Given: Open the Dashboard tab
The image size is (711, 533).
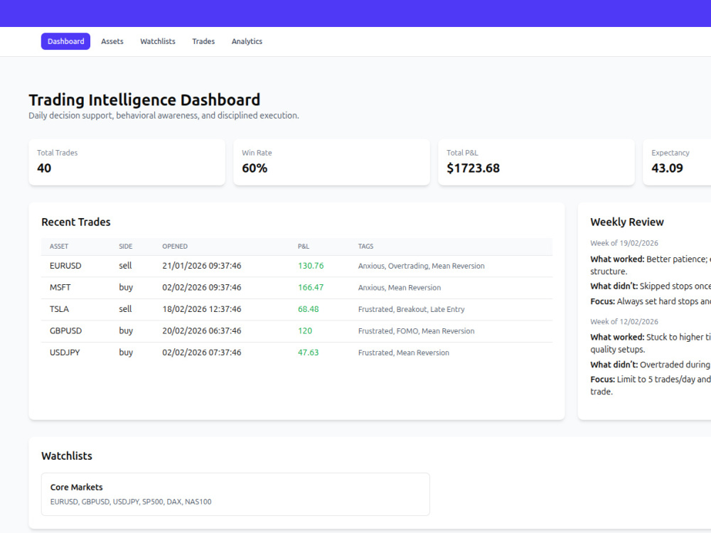Looking at the screenshot, I should pos(65,41).
